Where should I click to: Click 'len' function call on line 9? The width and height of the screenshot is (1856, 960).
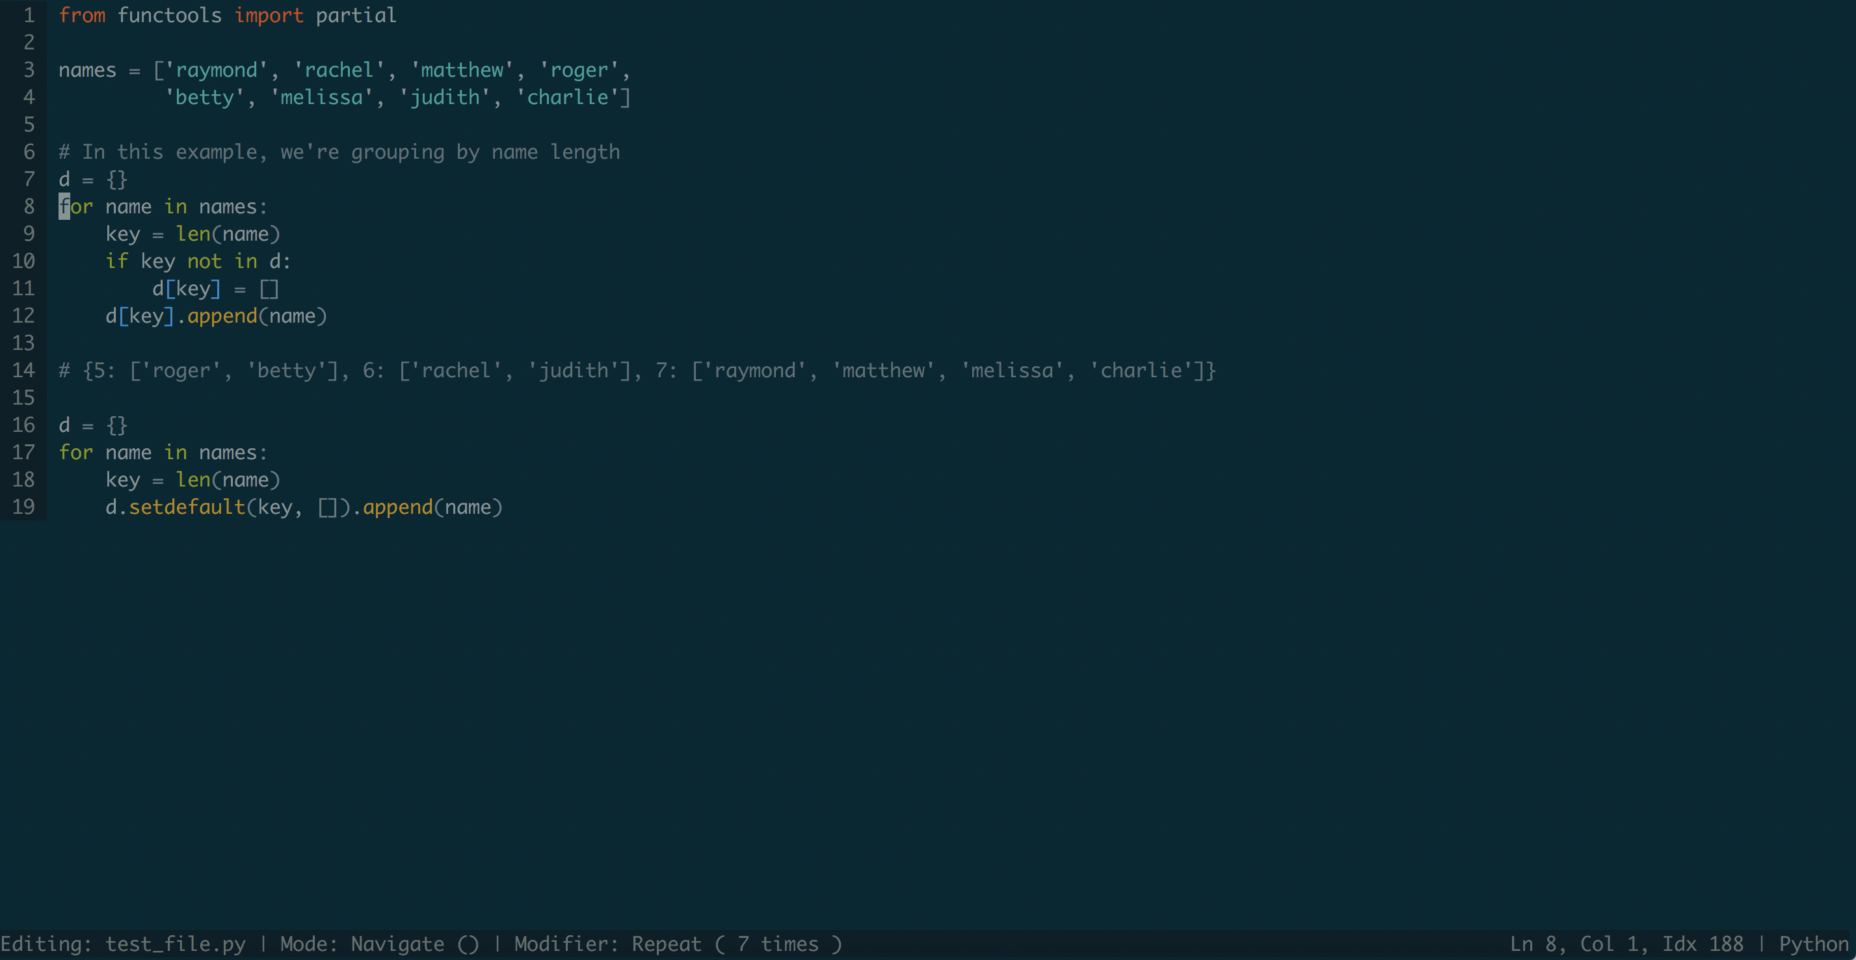pos(193,234)
